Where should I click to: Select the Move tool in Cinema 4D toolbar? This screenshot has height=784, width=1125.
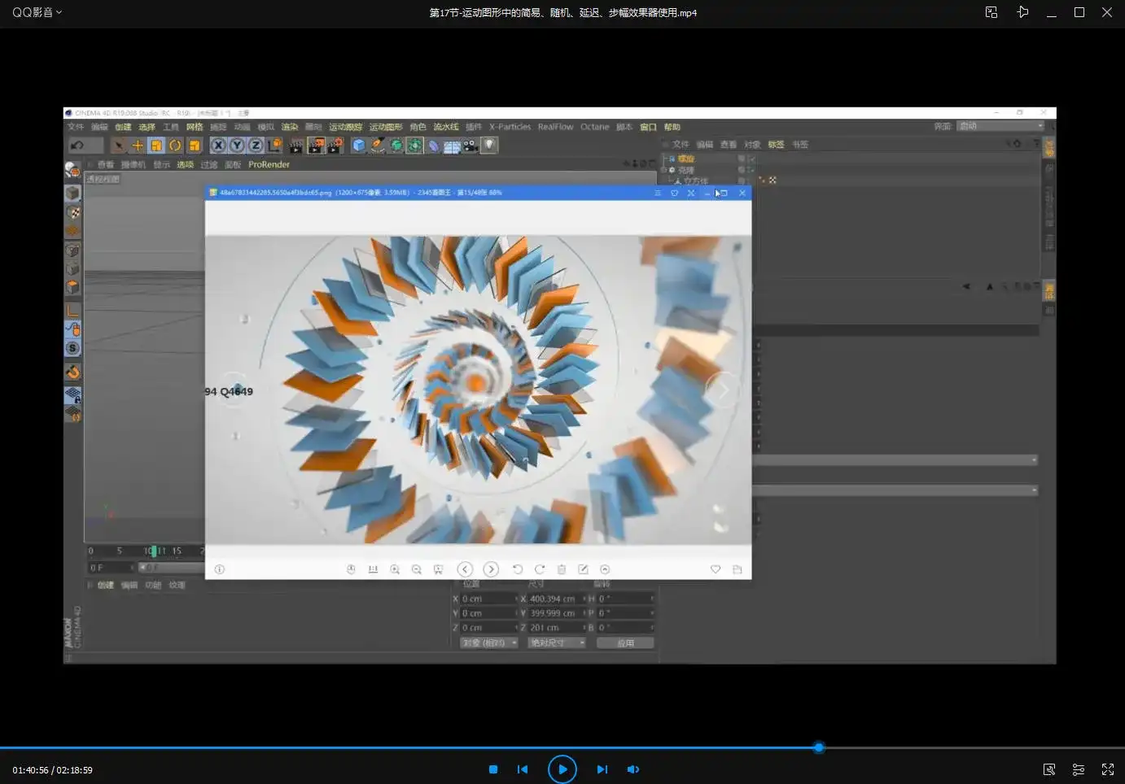(137, 145)
